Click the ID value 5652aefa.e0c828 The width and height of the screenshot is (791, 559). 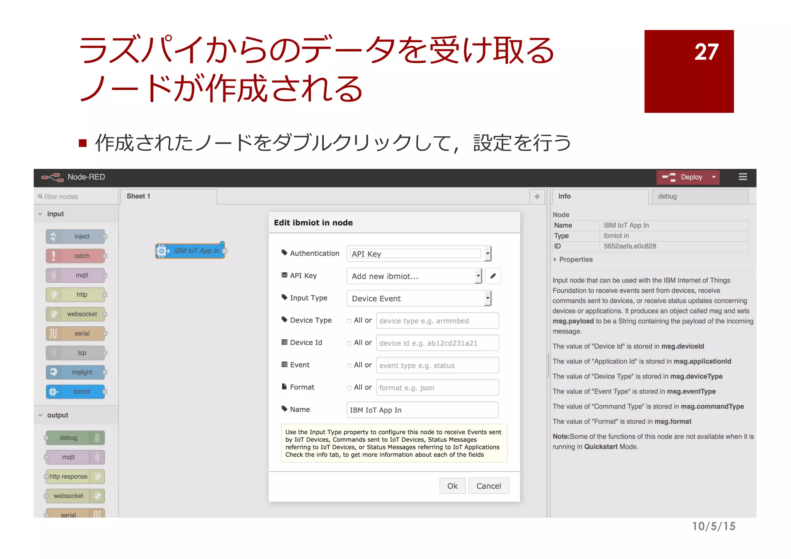[x=630, y=246]
